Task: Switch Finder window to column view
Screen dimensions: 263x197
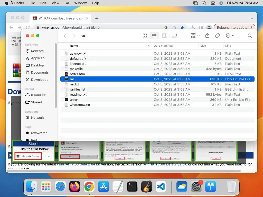Action: pos(164,35)
